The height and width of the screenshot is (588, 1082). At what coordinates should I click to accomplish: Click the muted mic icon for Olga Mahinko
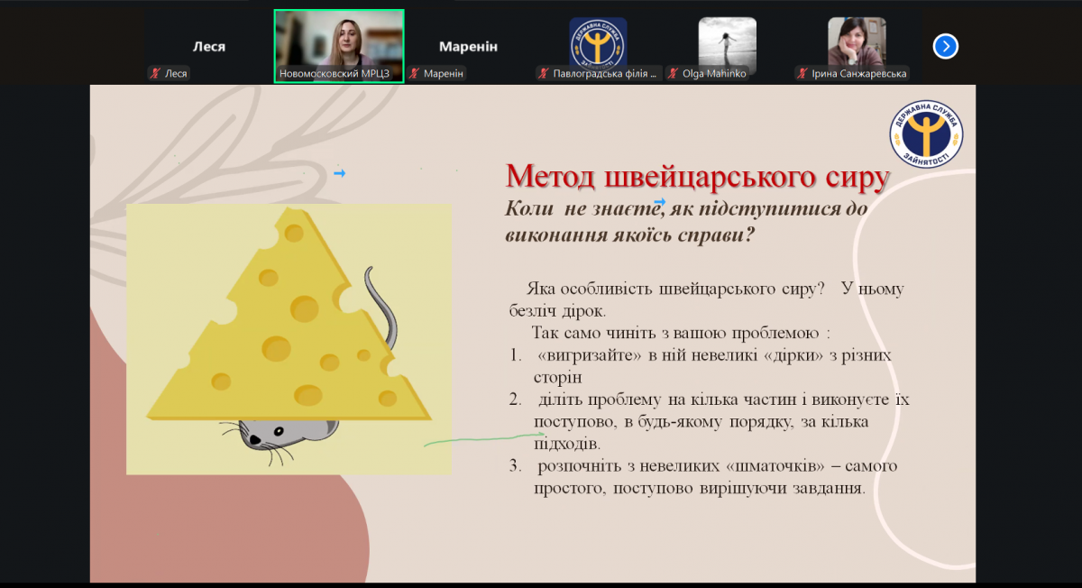click(674, 74)
